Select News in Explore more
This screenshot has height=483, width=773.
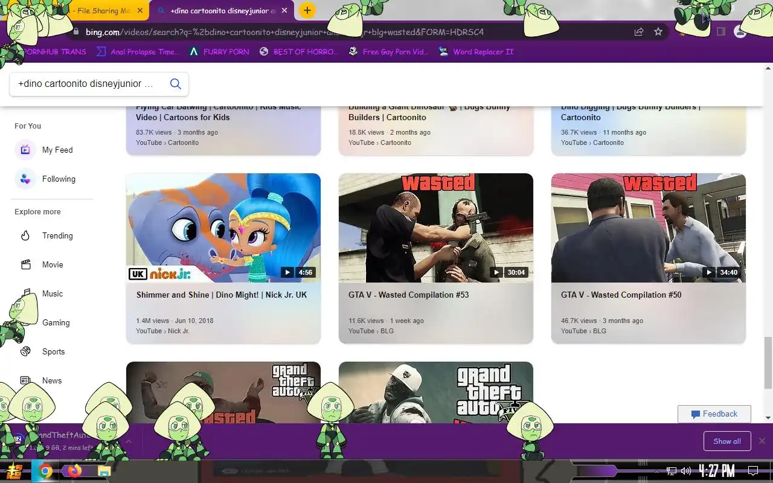pyautogui.click(x=52, y=380)
